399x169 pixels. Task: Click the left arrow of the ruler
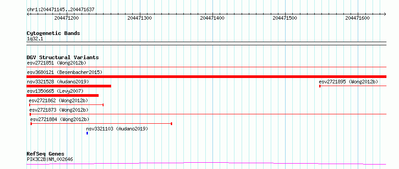[x=28, y=14]
